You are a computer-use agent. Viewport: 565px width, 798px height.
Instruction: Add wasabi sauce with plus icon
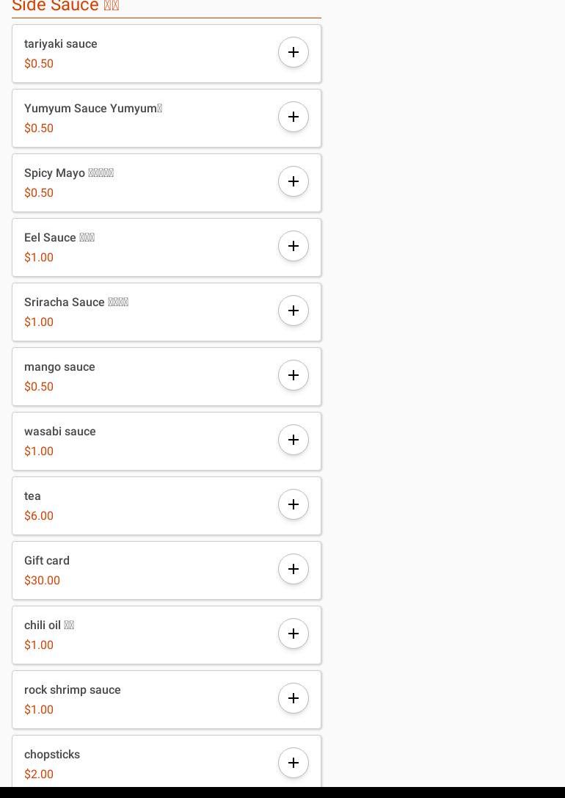click(294, 440)
